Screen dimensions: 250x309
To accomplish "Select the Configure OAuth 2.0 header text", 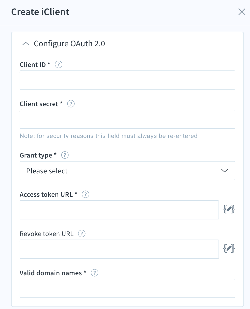I will pos(69,43).
